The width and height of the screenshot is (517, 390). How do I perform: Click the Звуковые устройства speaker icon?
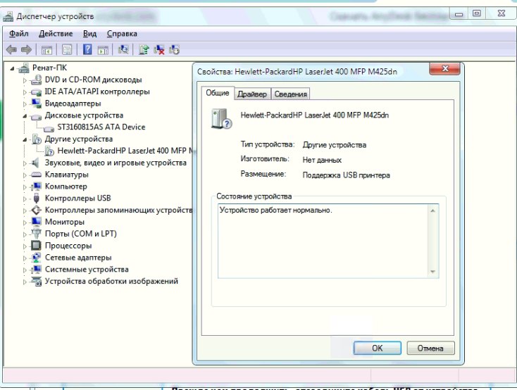(x=35, y=163)
